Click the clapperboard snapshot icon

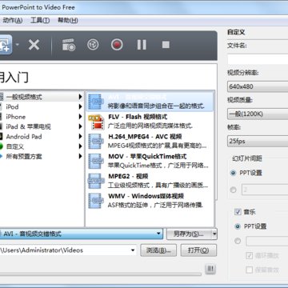click(69, 45)
